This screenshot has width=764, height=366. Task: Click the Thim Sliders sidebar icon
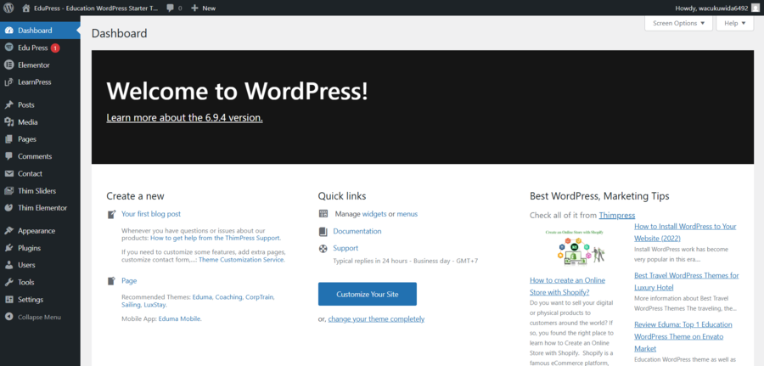8,190
